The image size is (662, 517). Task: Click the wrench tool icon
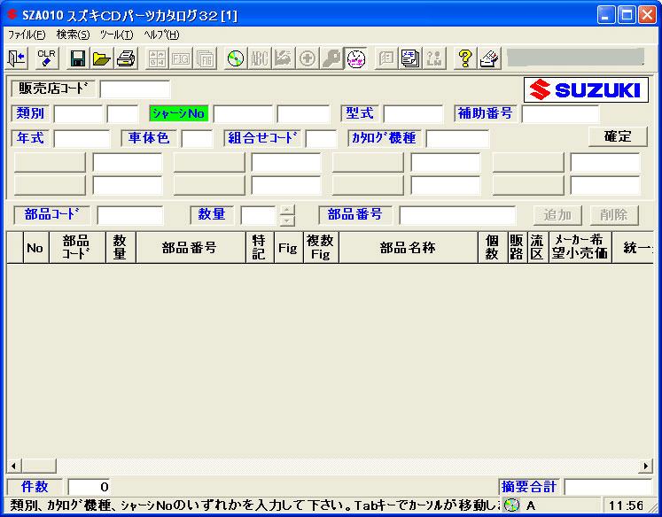331,58
